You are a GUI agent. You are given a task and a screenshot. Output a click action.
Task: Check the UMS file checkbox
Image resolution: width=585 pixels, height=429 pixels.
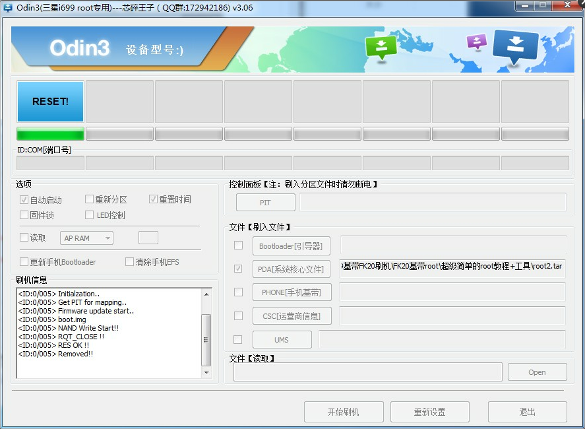[x=237, y=339]
